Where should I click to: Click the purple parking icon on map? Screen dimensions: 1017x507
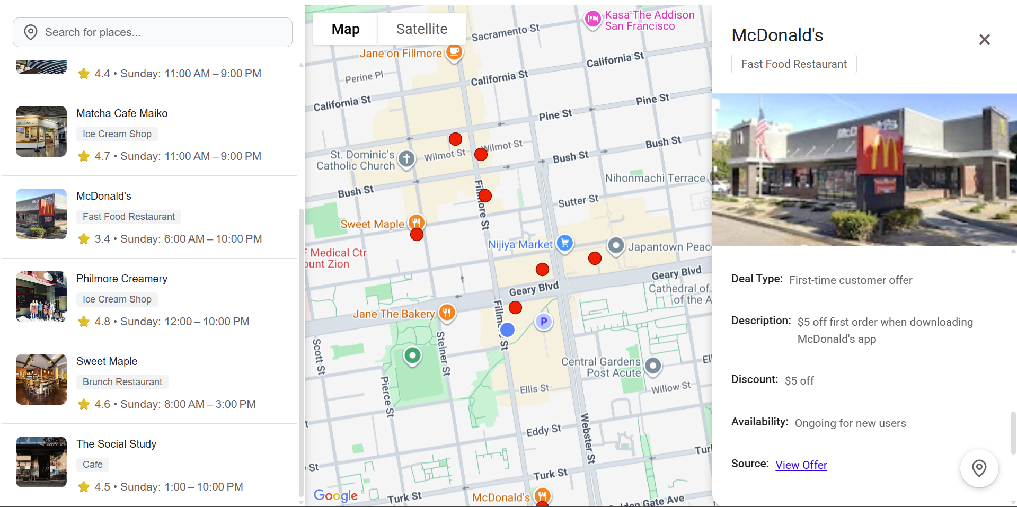coord(544,322)
